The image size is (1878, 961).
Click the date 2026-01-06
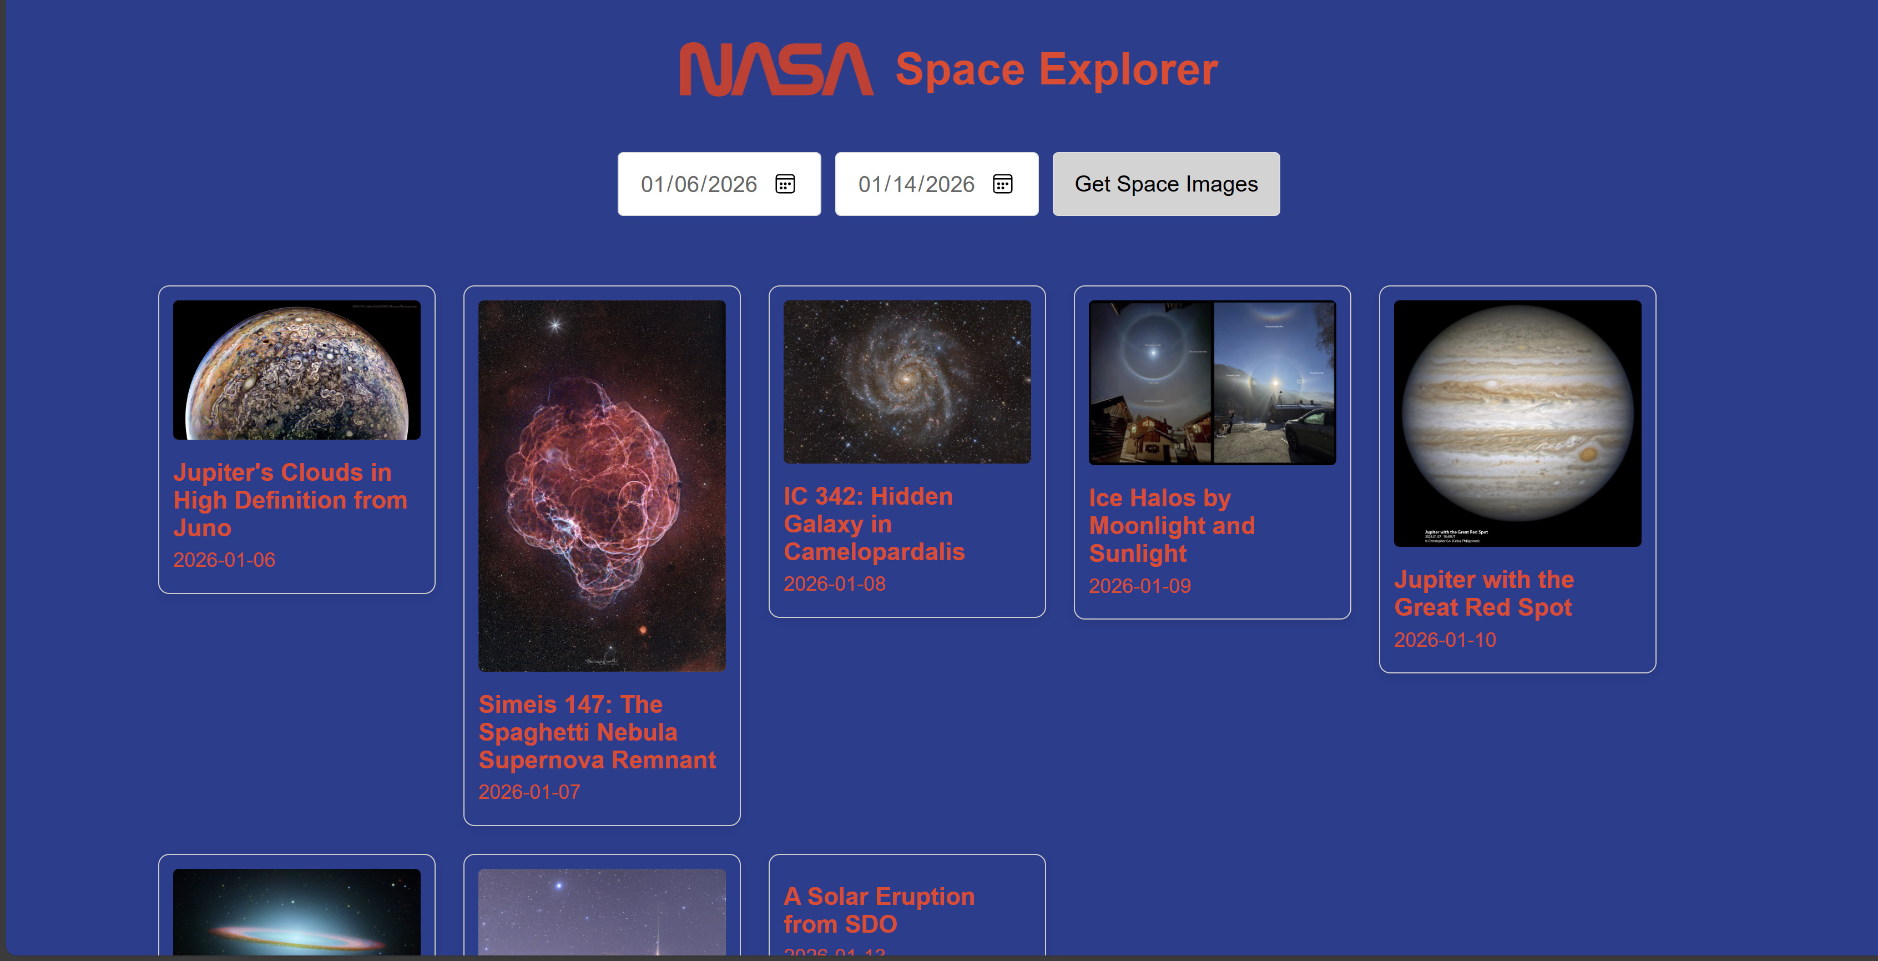pos(224,560)
